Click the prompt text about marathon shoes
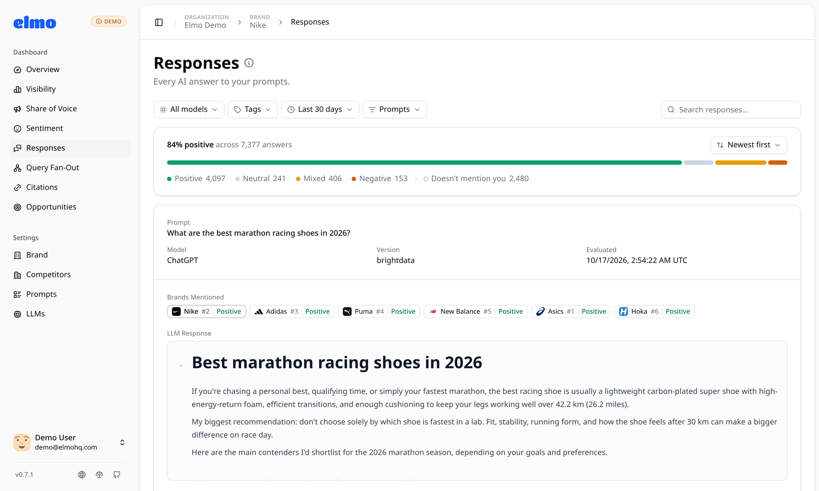Image resolution: width=819 pixels, height=491 pixels. pyautogui.click(x=258, y=233)
